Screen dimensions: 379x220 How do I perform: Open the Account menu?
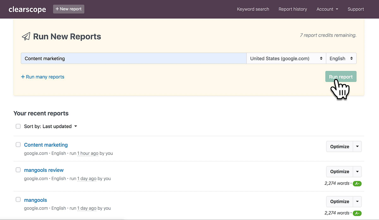[x=327, y=9]
